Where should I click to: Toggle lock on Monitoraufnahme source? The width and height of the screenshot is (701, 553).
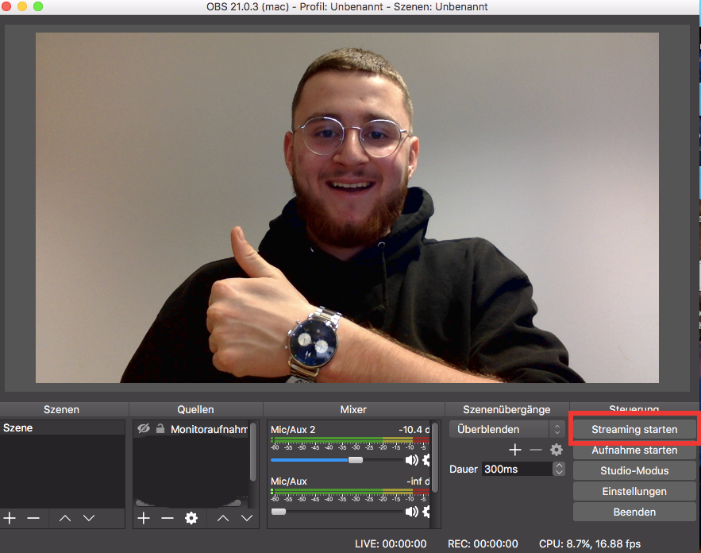[x=160, y=429]
